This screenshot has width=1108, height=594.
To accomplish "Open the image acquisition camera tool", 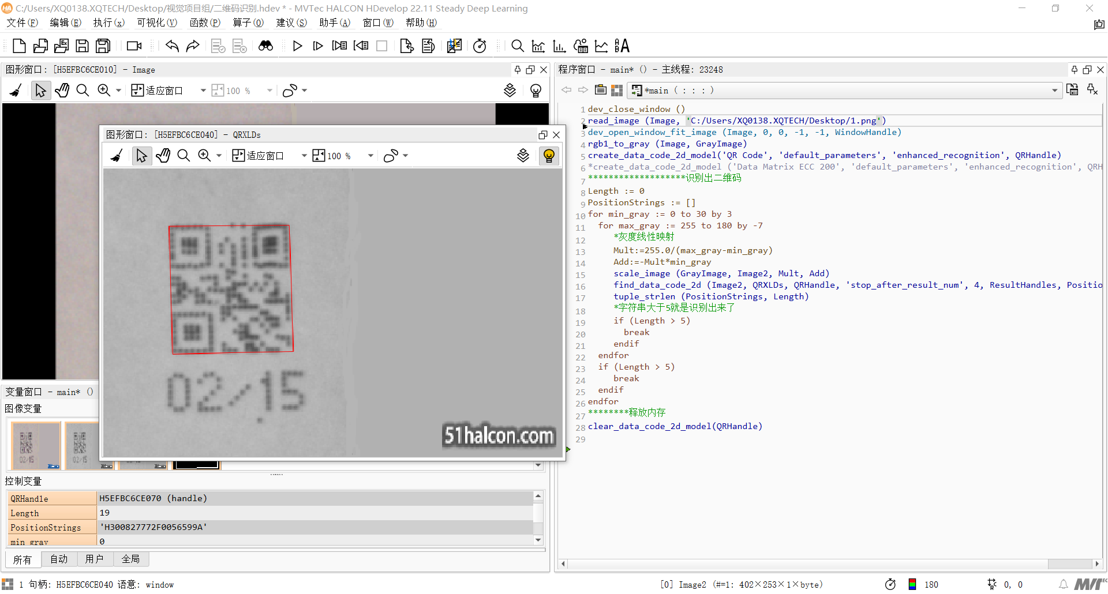I will point(134,46).
